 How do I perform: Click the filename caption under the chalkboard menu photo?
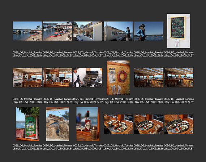click(x=179, y=54)
